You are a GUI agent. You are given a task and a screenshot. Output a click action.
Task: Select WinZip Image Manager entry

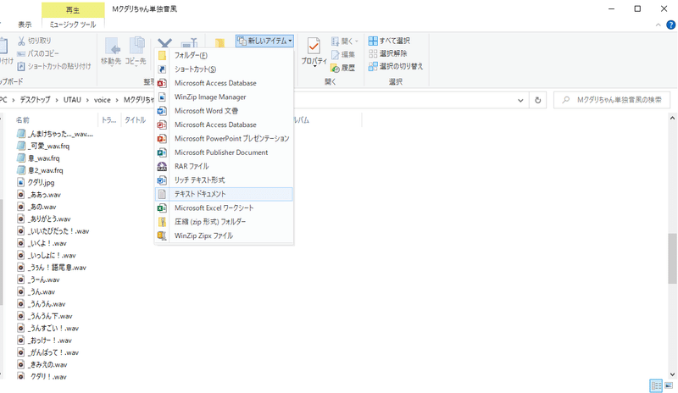[x=224, y=97]
